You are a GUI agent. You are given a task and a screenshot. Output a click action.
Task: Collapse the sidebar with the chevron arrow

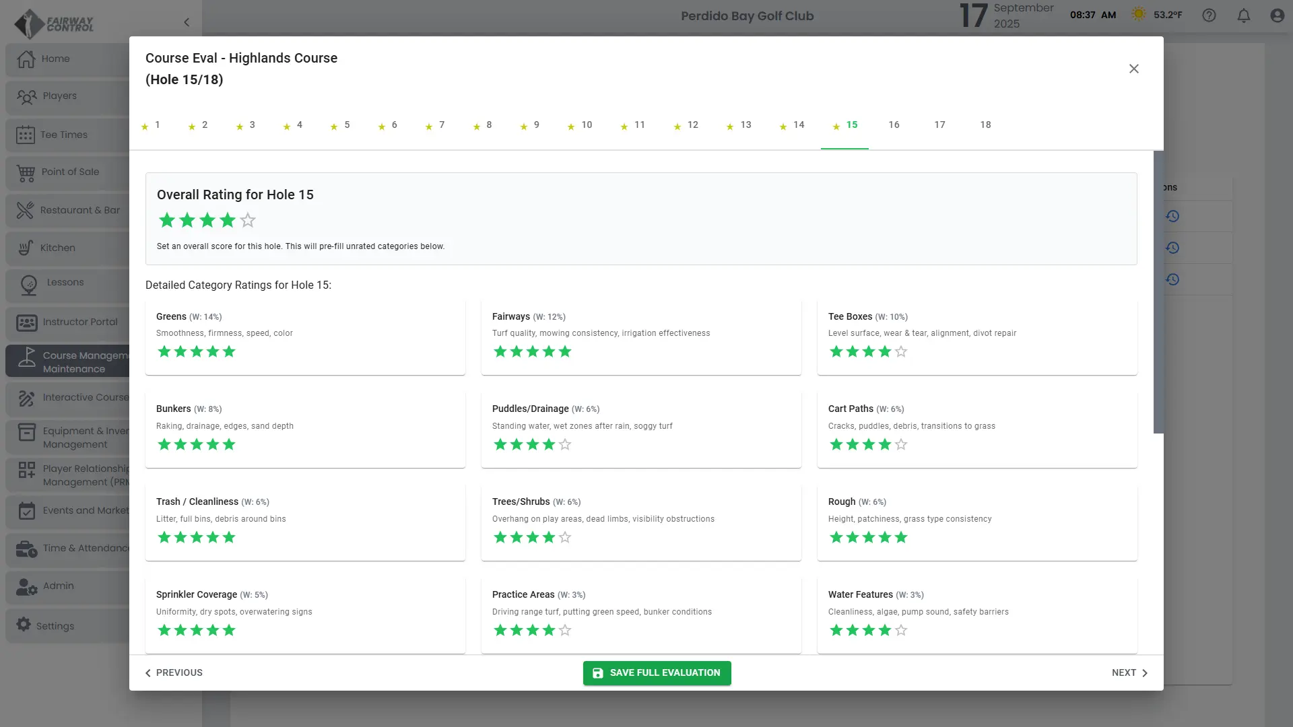coord(187,22)
